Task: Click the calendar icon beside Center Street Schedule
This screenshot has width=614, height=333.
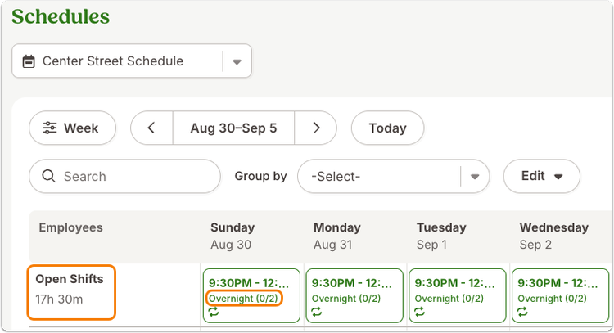Action: pyautogui.click(x=29, y=61)
